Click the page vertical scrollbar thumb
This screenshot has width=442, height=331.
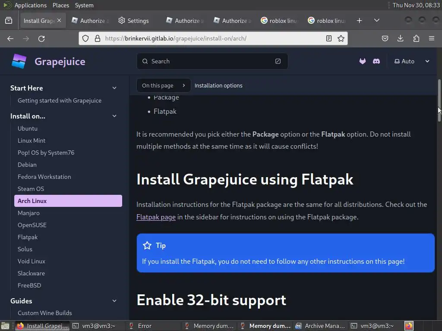[439, 100]
